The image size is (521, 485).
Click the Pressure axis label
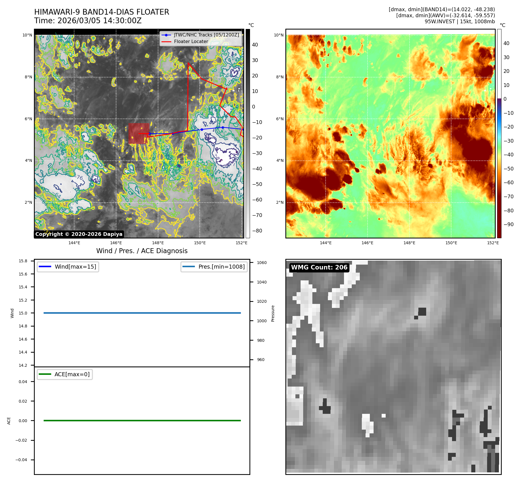coord(273,313)
